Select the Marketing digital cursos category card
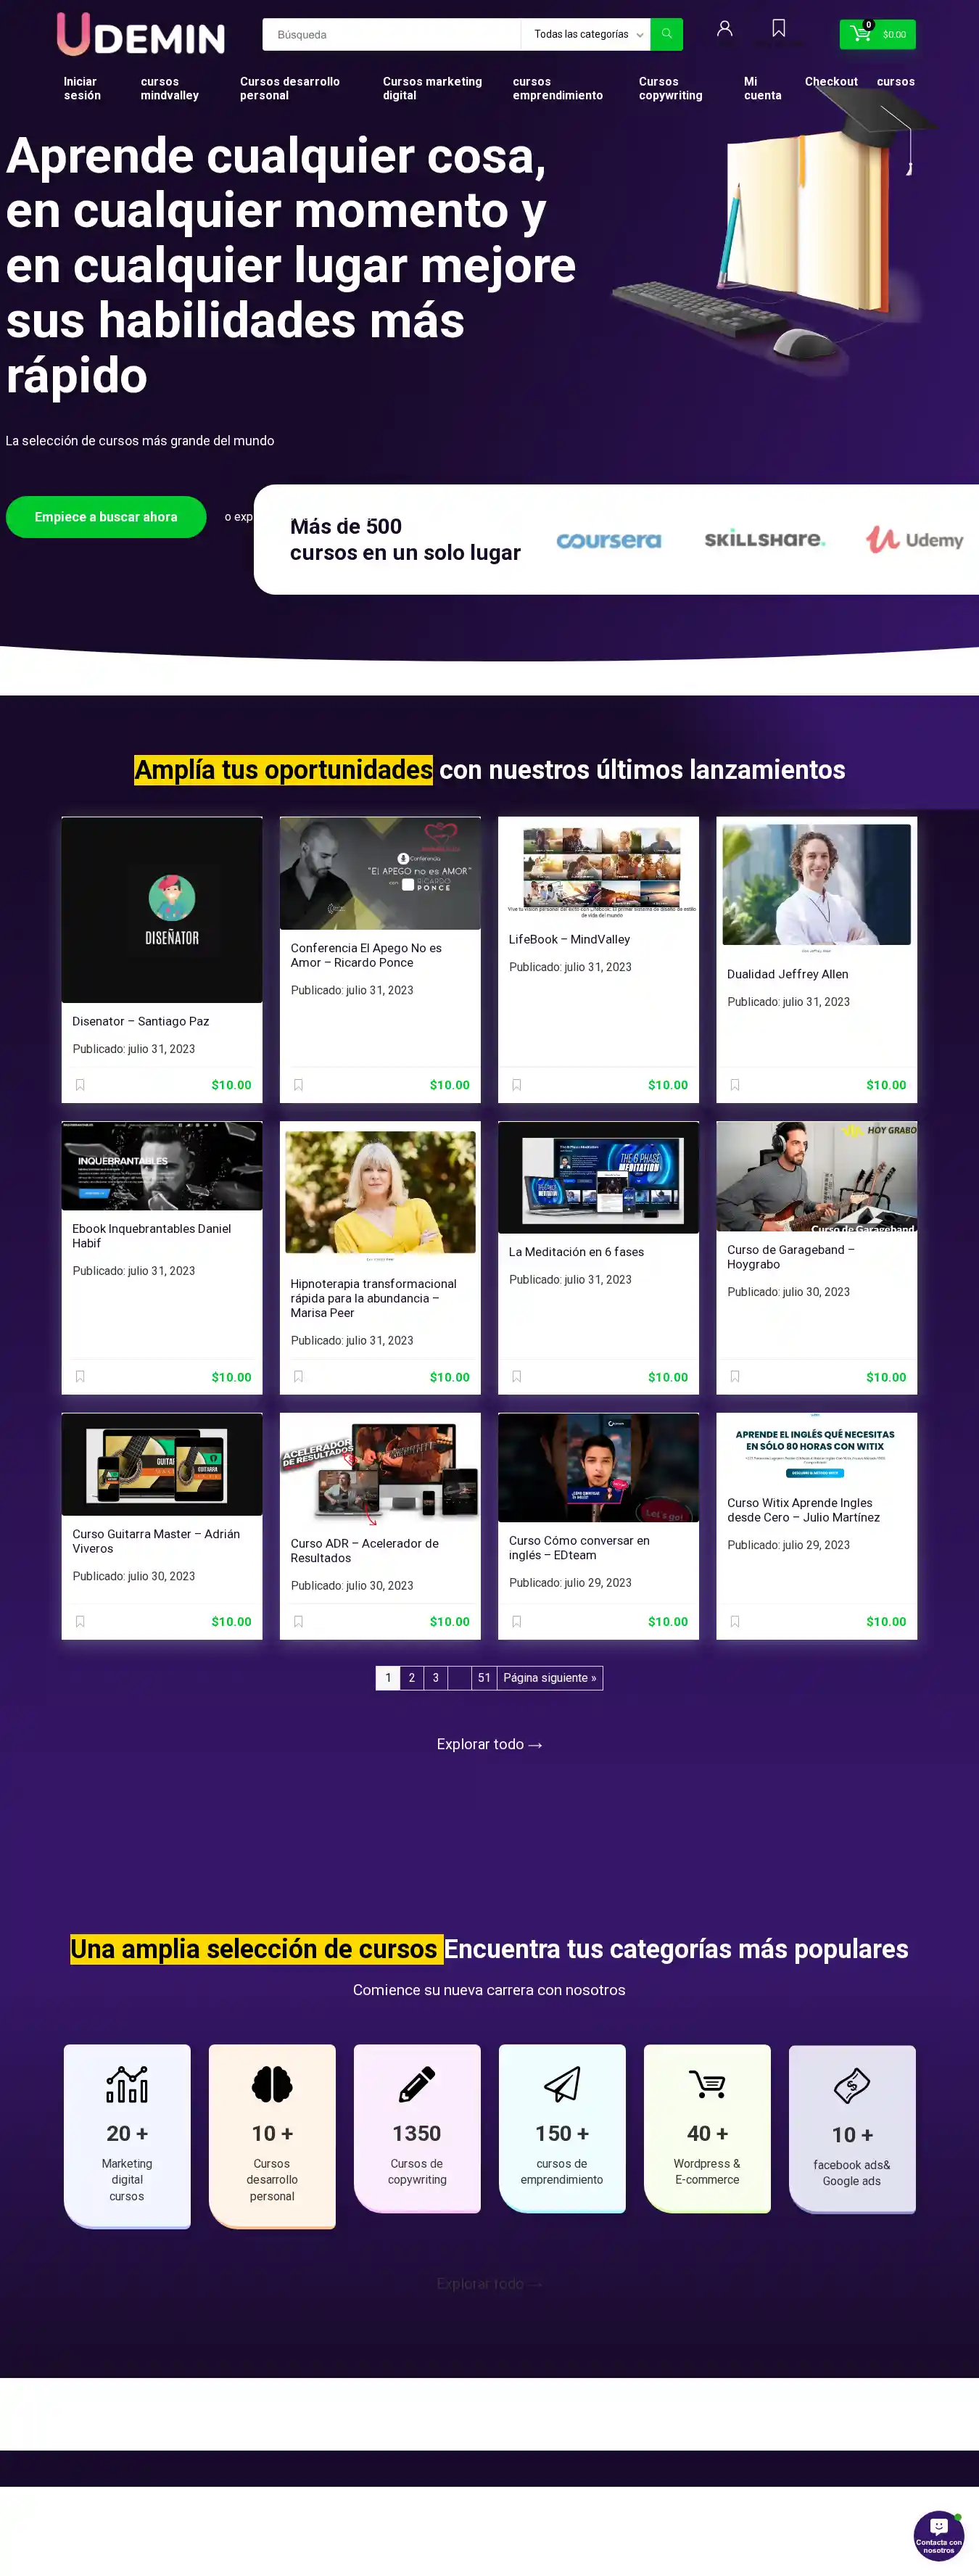The width and height of the screenshot is (979, 2576). (x=127, y=2135)
